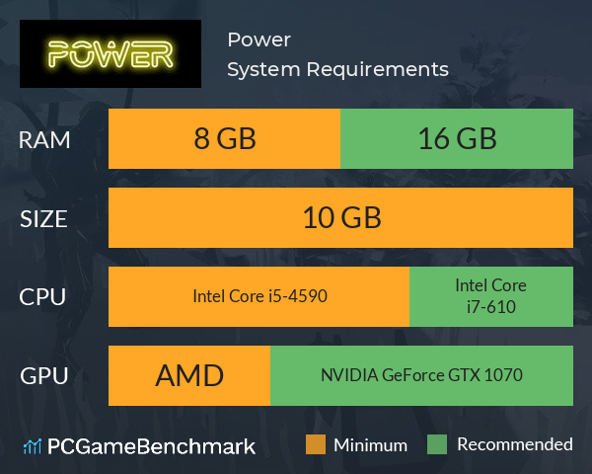Screen dimensions: 592x474
Task: Click the GPU row label
Action: coord(44,376)
